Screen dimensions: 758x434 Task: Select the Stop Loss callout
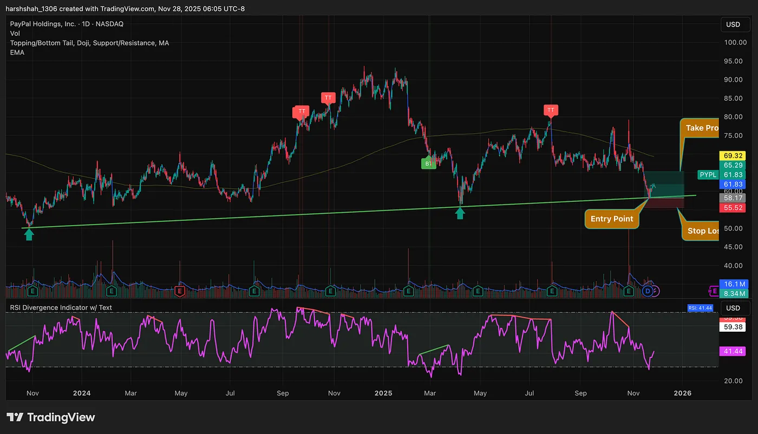tap(701, 231)
